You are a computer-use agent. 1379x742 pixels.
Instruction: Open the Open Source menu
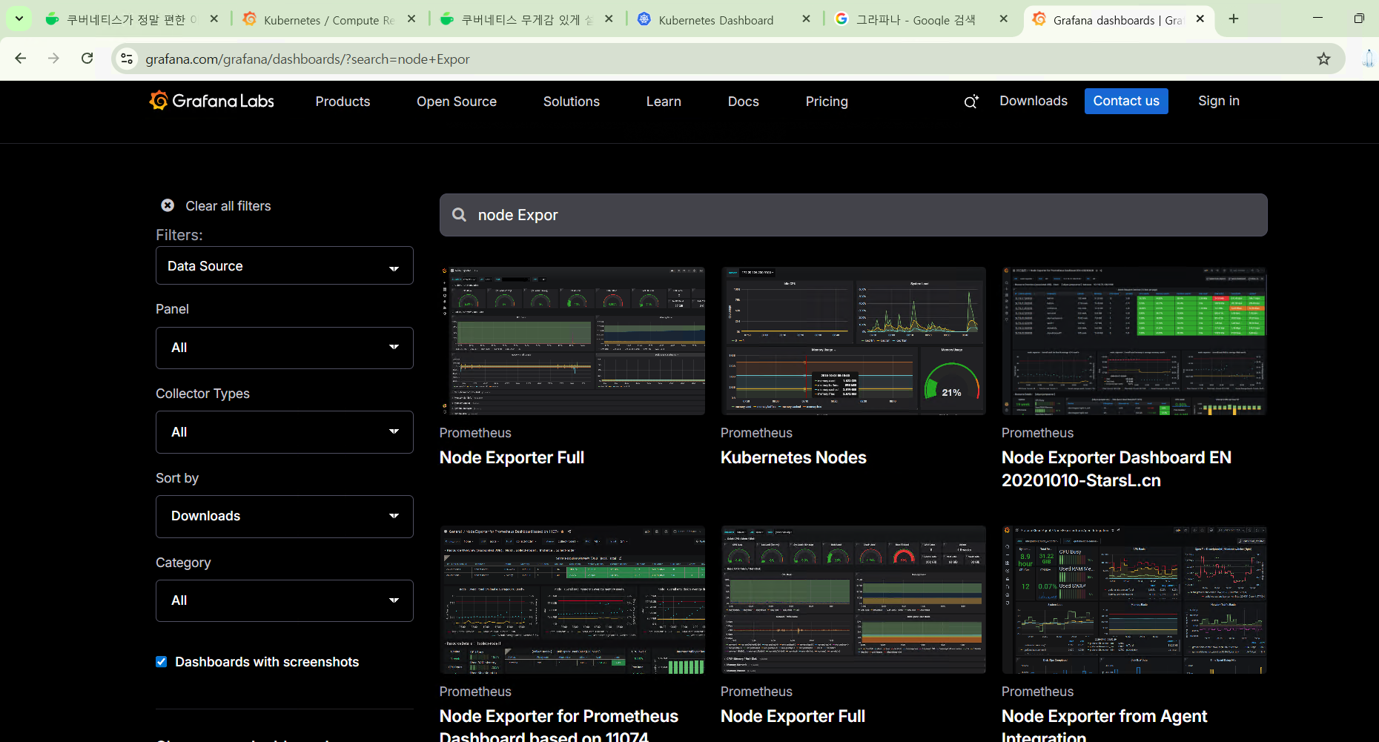coord(457,102)
